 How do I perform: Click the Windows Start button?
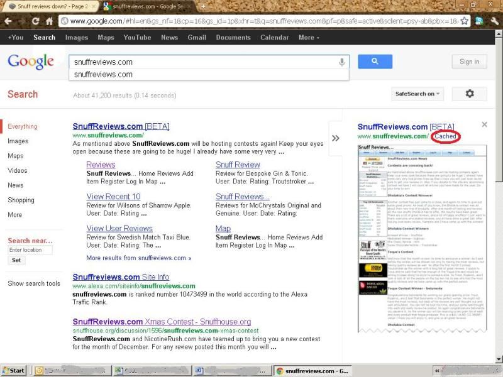[x=13, y=371]
